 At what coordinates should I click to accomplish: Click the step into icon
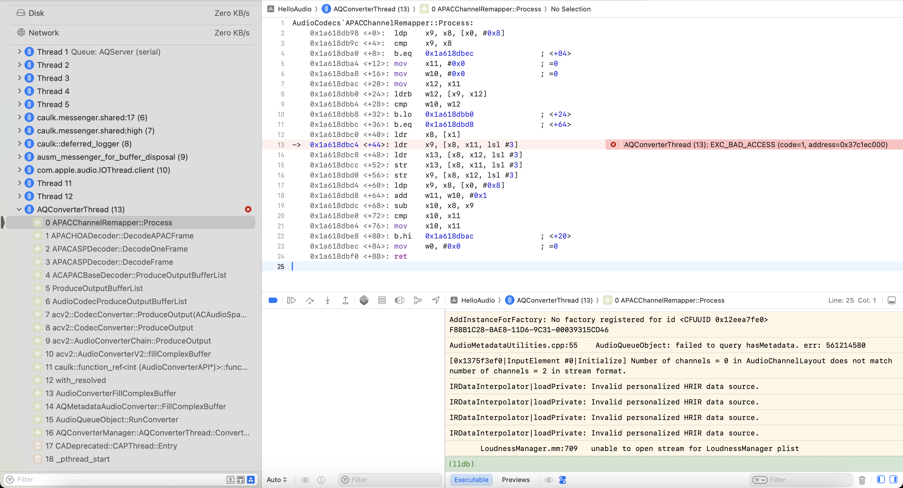(327, 300)
